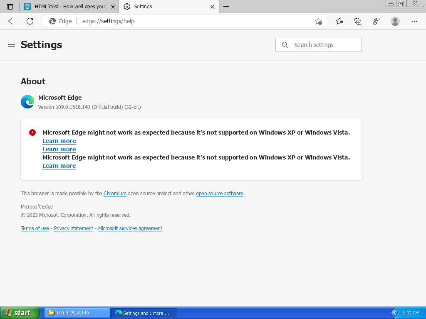Expand hidden tray icons arrow
Viewport: 426px width, 319px height.
click(395, 313)
